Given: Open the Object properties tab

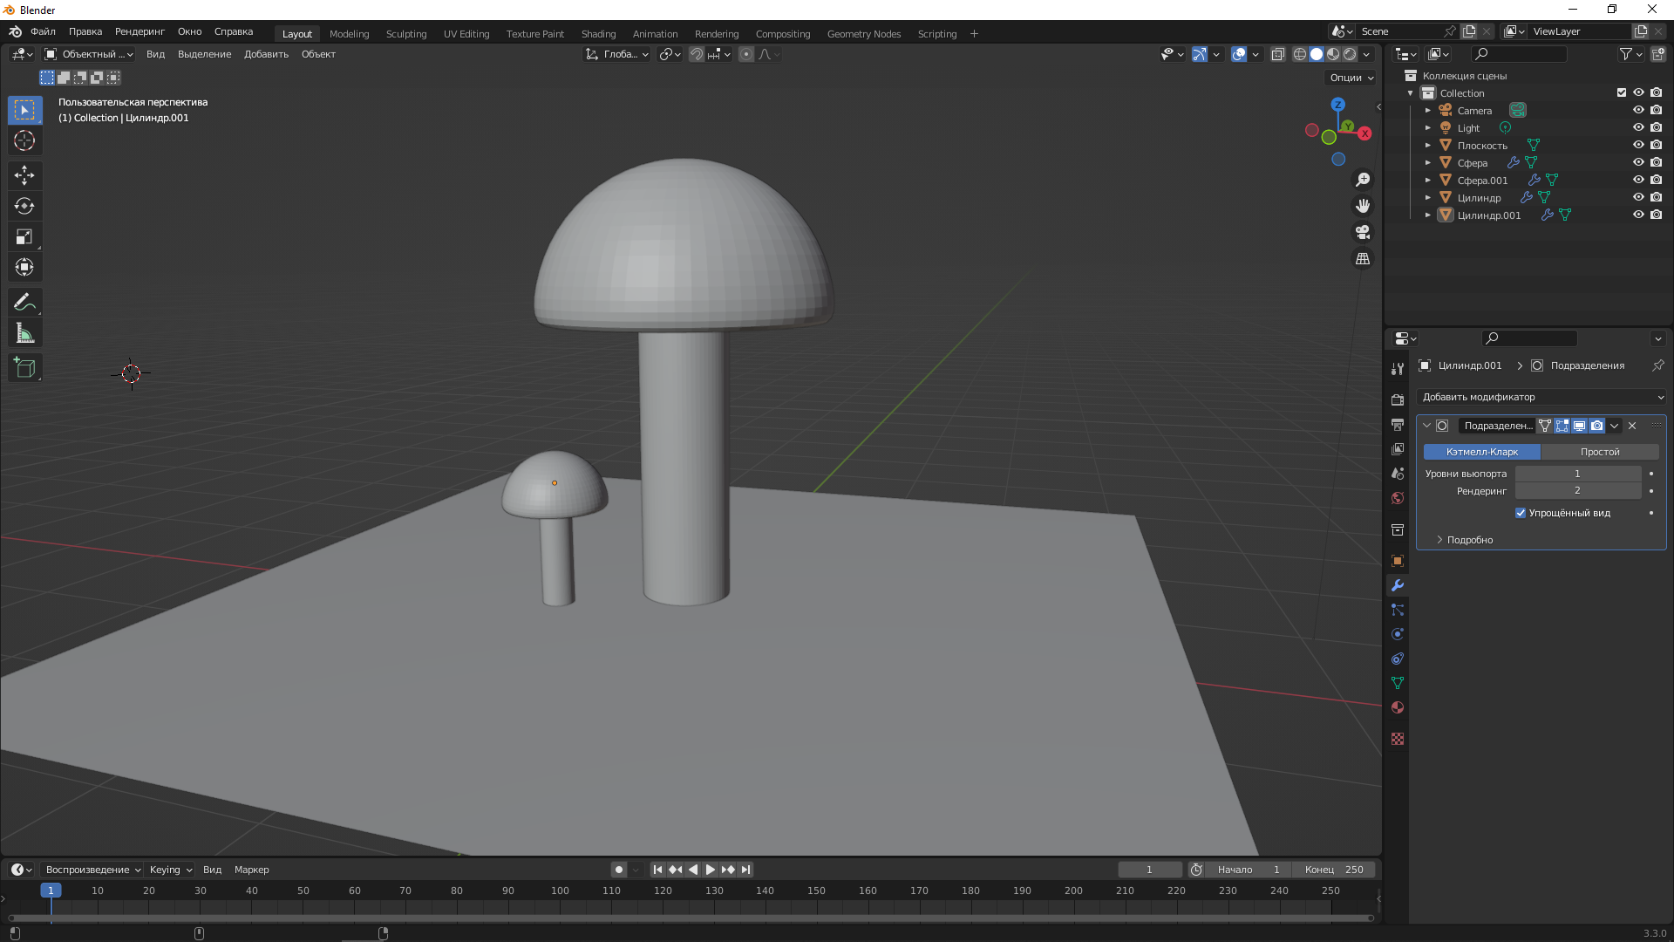Looking at the screenshot, I should pos(1398,561).
